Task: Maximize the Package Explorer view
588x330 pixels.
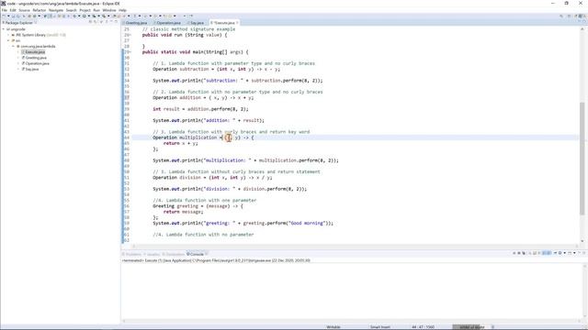Action: click(117, 22)
